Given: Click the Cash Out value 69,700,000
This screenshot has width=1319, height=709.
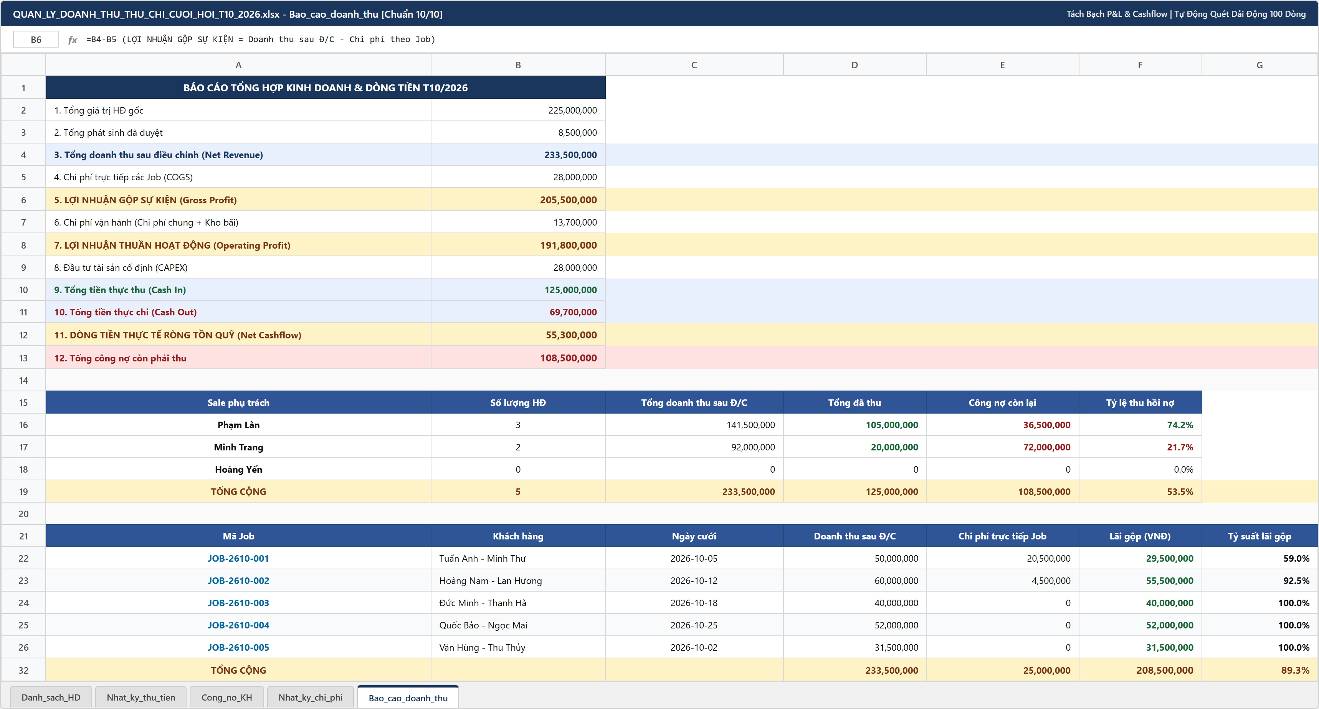Looking at the screenshot, I should pos(518,312).
